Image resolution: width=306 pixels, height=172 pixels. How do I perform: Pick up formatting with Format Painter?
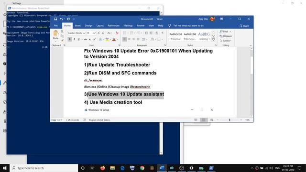62,41
